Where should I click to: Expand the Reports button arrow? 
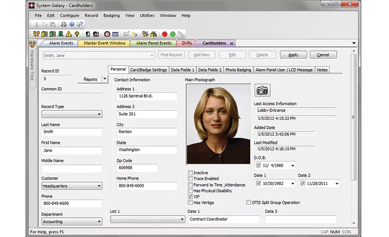coord(105,79)
